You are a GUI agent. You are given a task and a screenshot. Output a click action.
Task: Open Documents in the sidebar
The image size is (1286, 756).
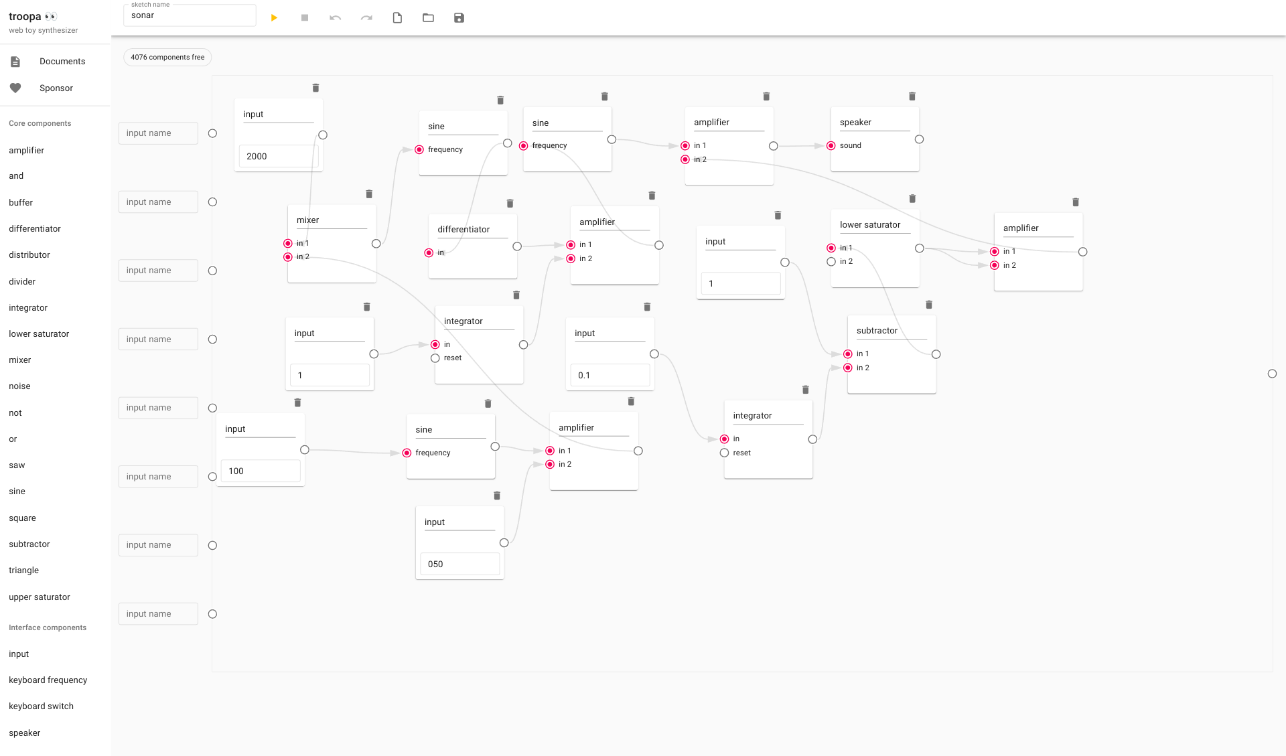62,62
